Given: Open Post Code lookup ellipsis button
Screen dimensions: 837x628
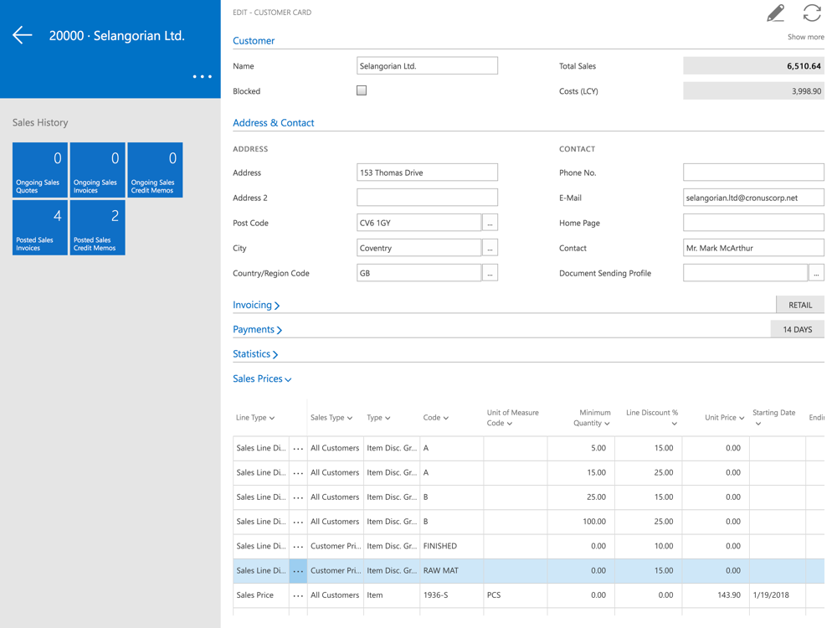Looking at the screenshot, I should [x=490, y=223].
